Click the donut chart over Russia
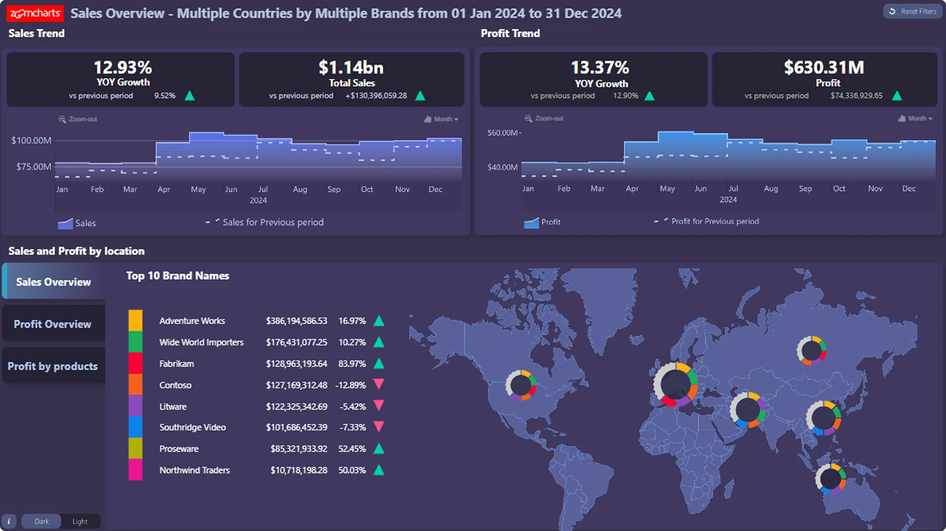946x531 pixels. (x=812, y=350)
